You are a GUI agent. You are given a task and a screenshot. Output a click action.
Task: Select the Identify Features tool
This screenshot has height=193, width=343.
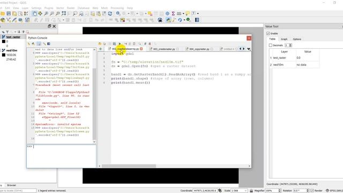pos(118,13)
